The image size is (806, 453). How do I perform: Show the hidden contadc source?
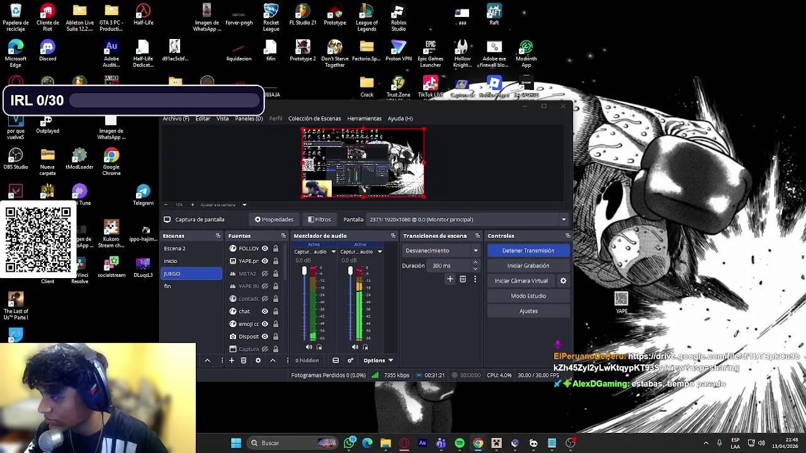point(265,299)
